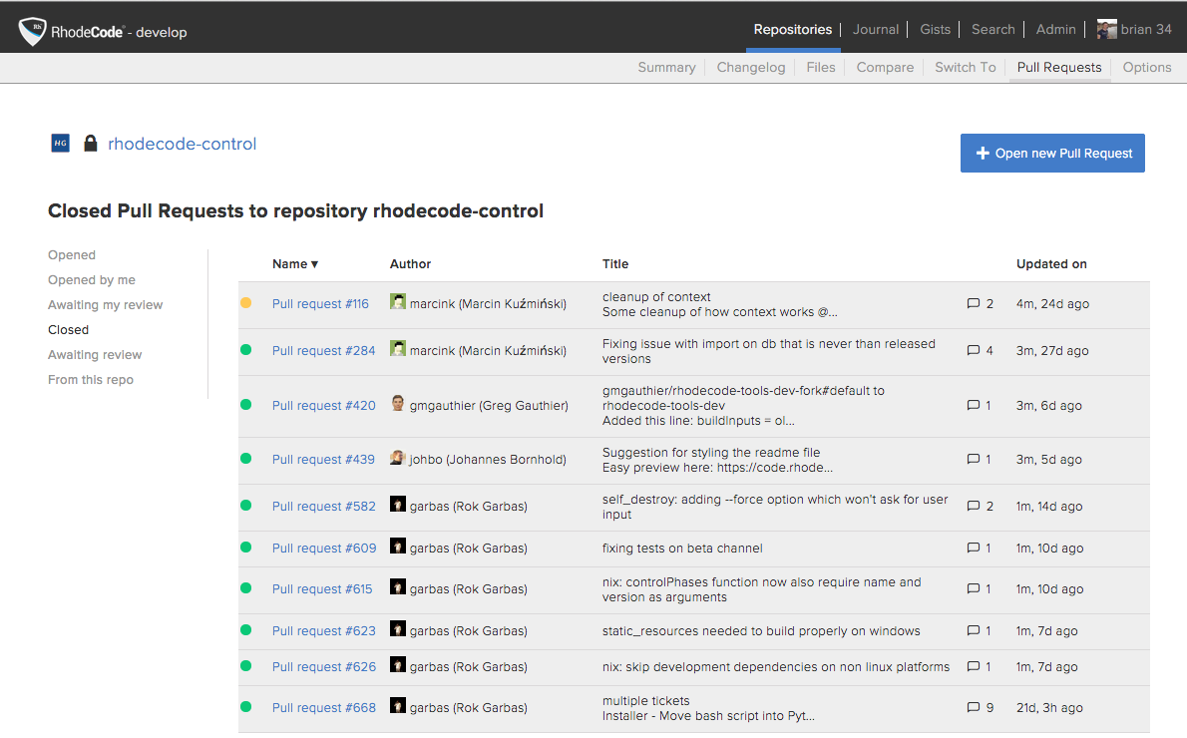The height and width of the screenshot is (738, 1187).
Task: Sort by the Updated on column header
Action: click(1051, 264)
